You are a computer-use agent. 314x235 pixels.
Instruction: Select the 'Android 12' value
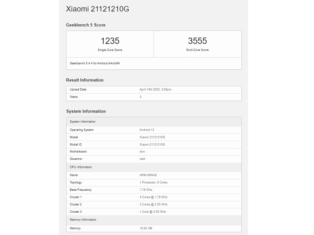[147, 130]
